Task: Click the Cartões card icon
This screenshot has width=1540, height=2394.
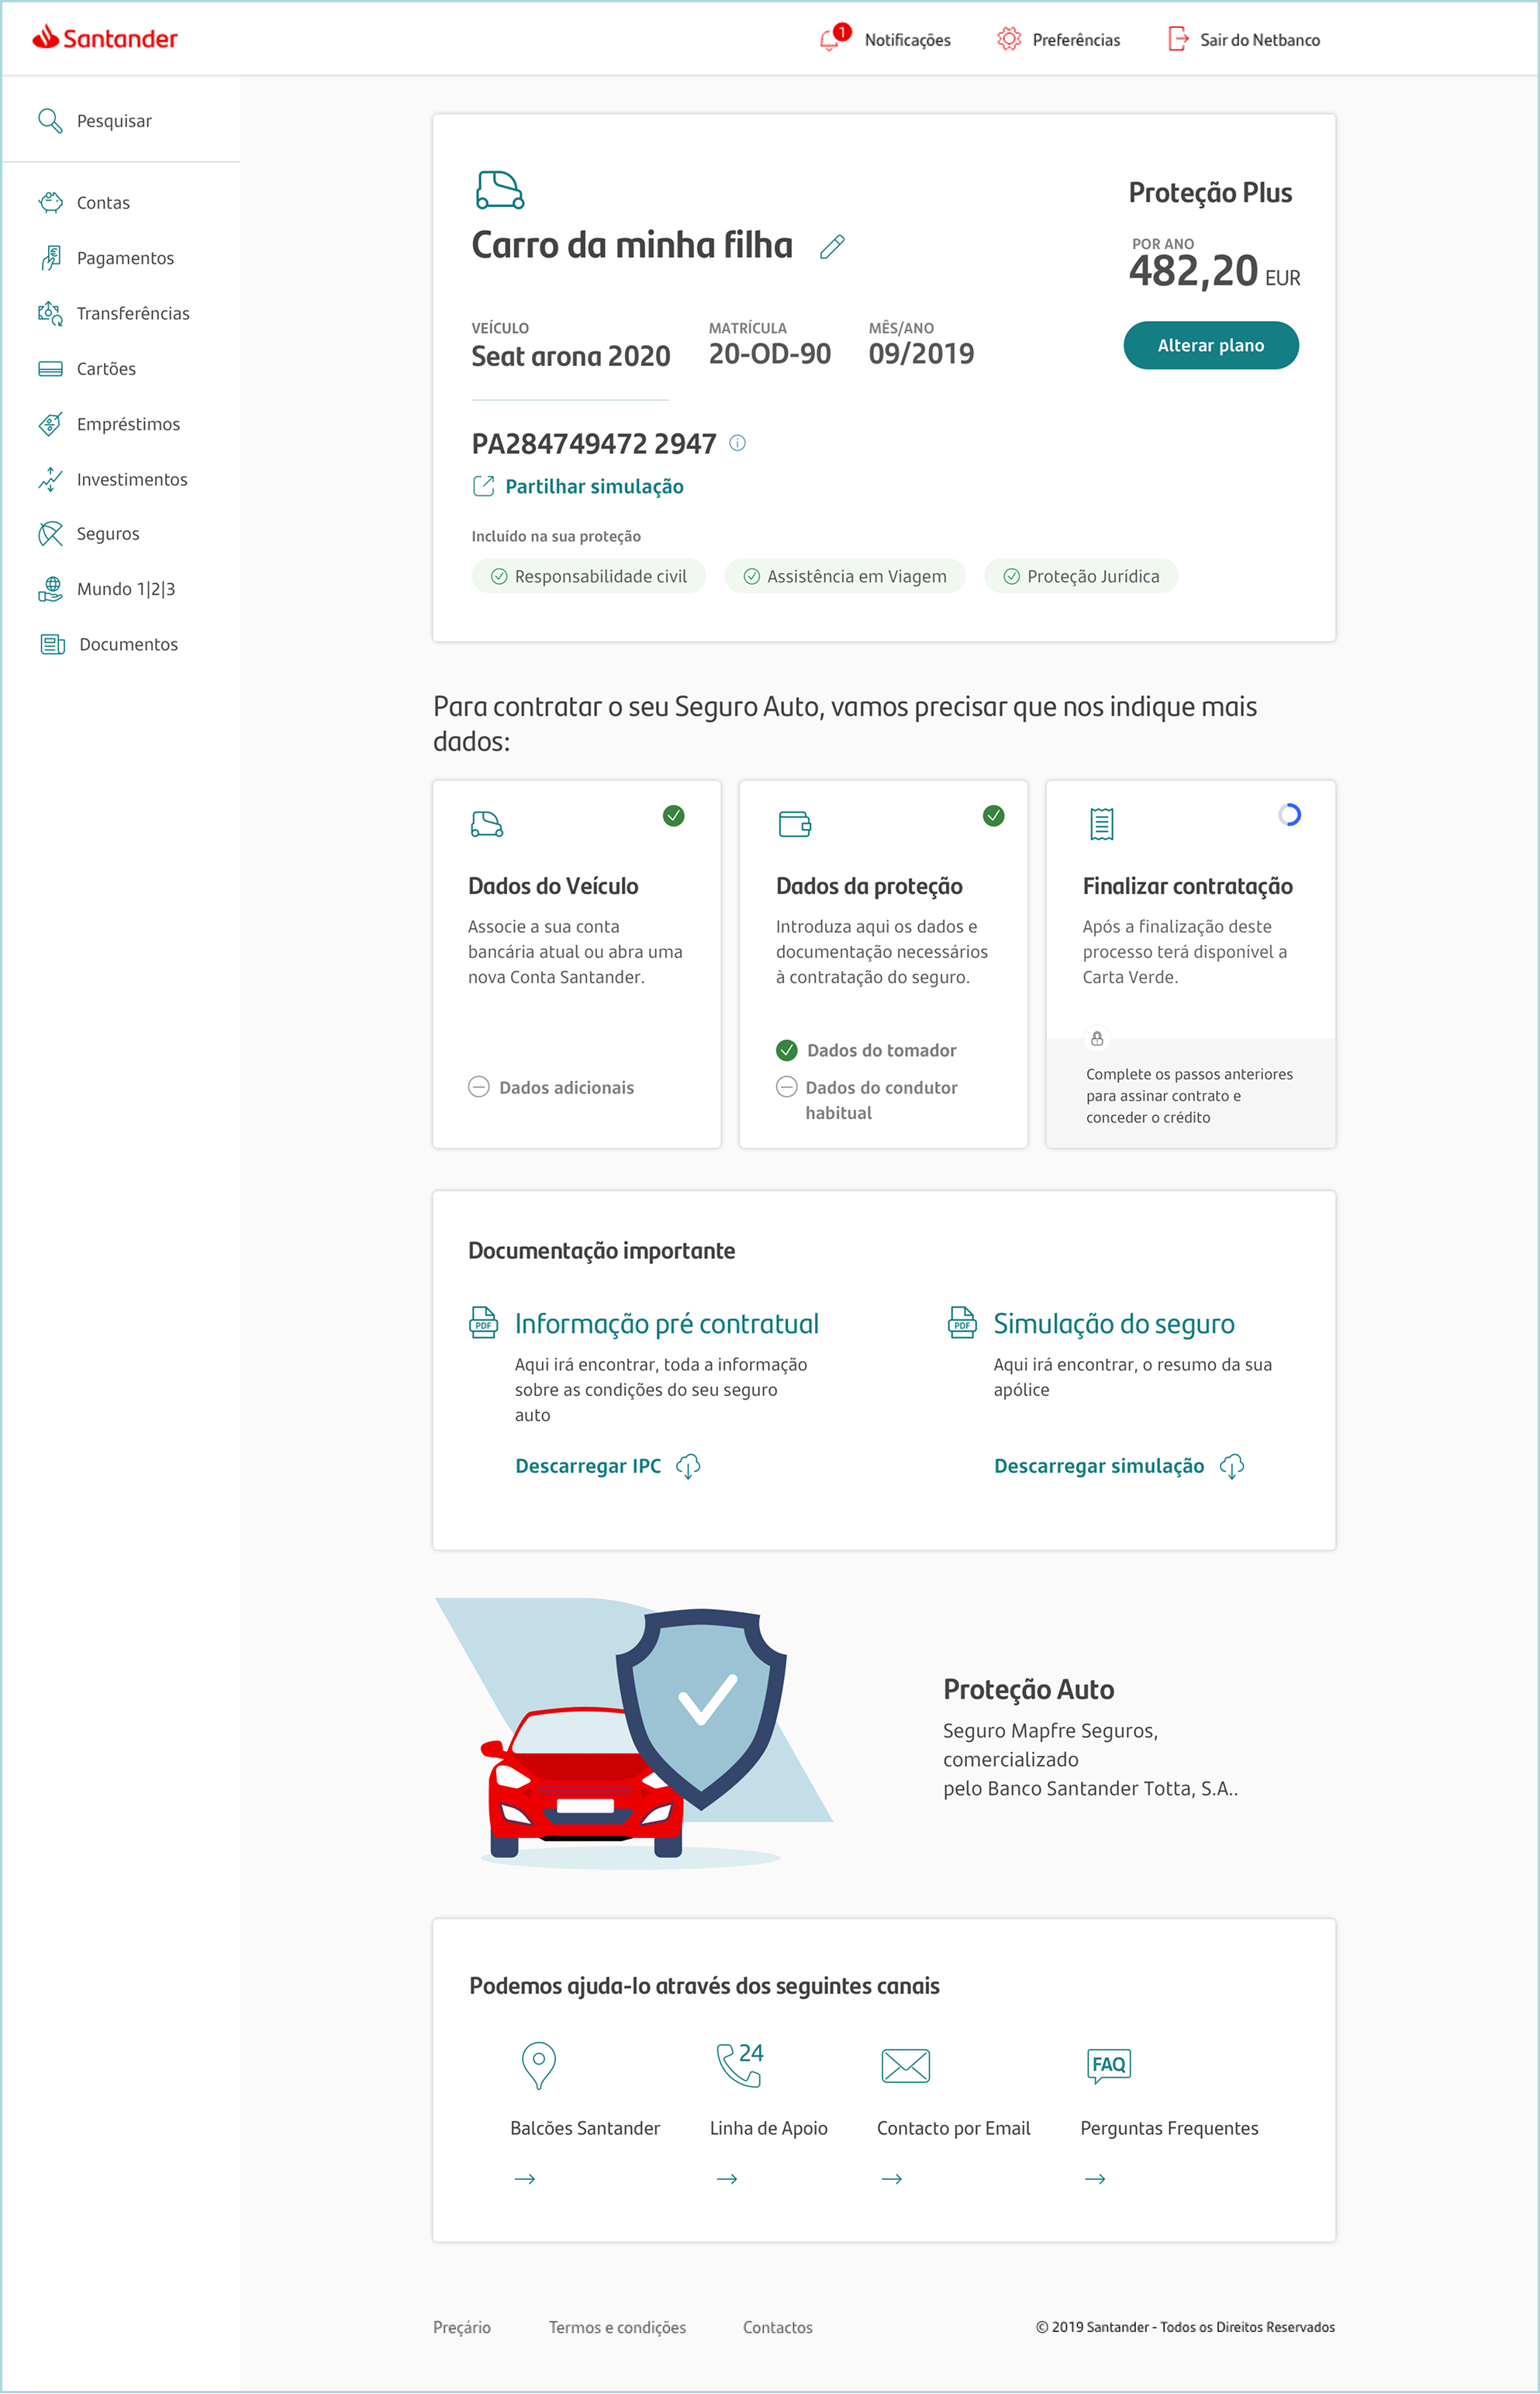Action: tap(50, 369)
